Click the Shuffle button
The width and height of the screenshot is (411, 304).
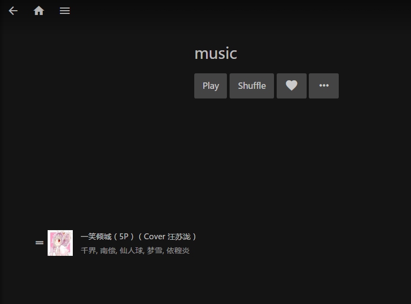point(252,86)
